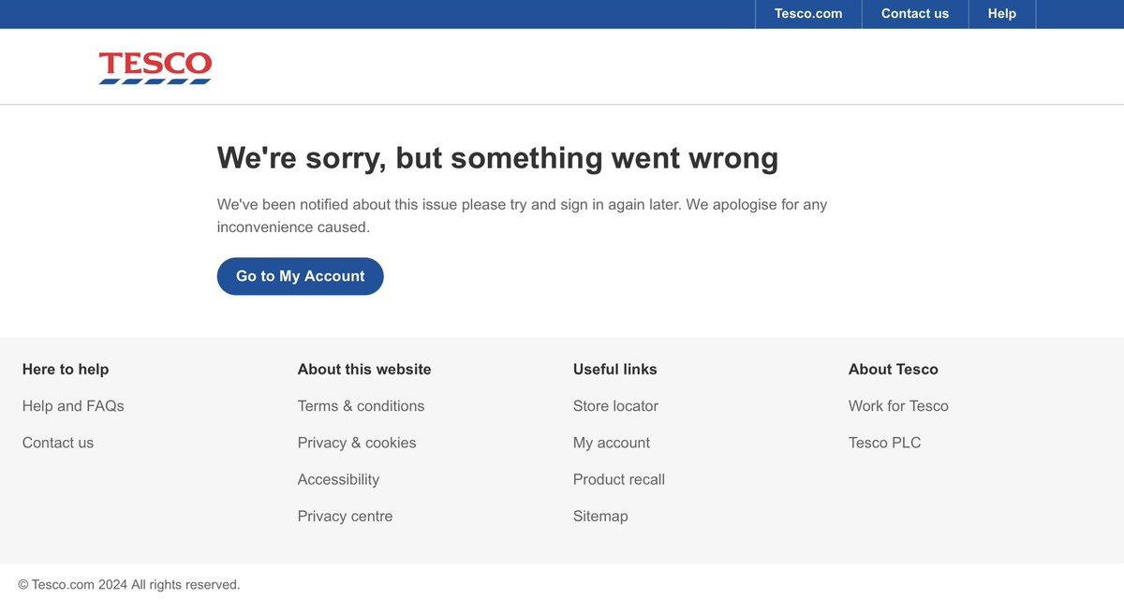1124x613 pixels.
Task: Open Help in top navigation bar
Action: [x=1002, y=14]
